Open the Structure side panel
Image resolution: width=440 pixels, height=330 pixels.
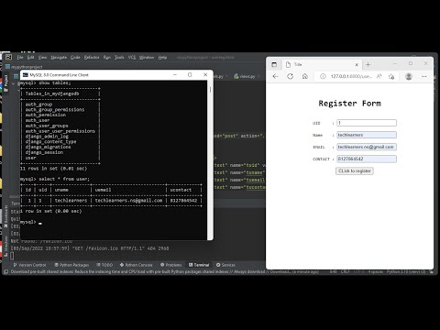(x=5, y=247)
